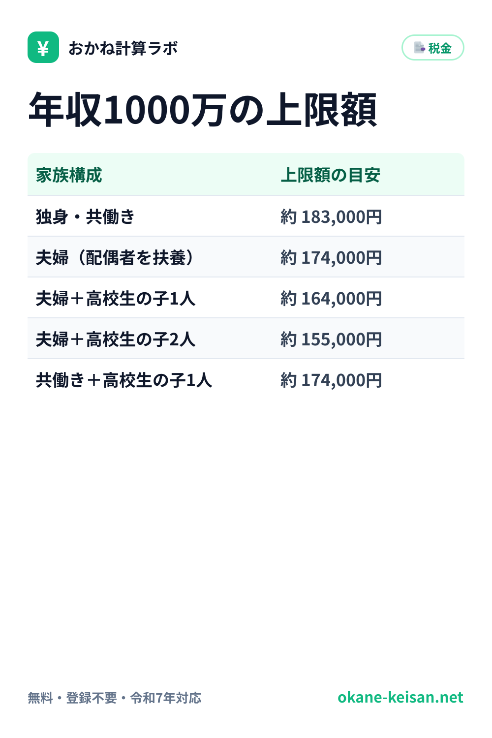492x738 pixels.
Task: Click the 約 155,000円 amount
Action: click(x=331, y=339)
